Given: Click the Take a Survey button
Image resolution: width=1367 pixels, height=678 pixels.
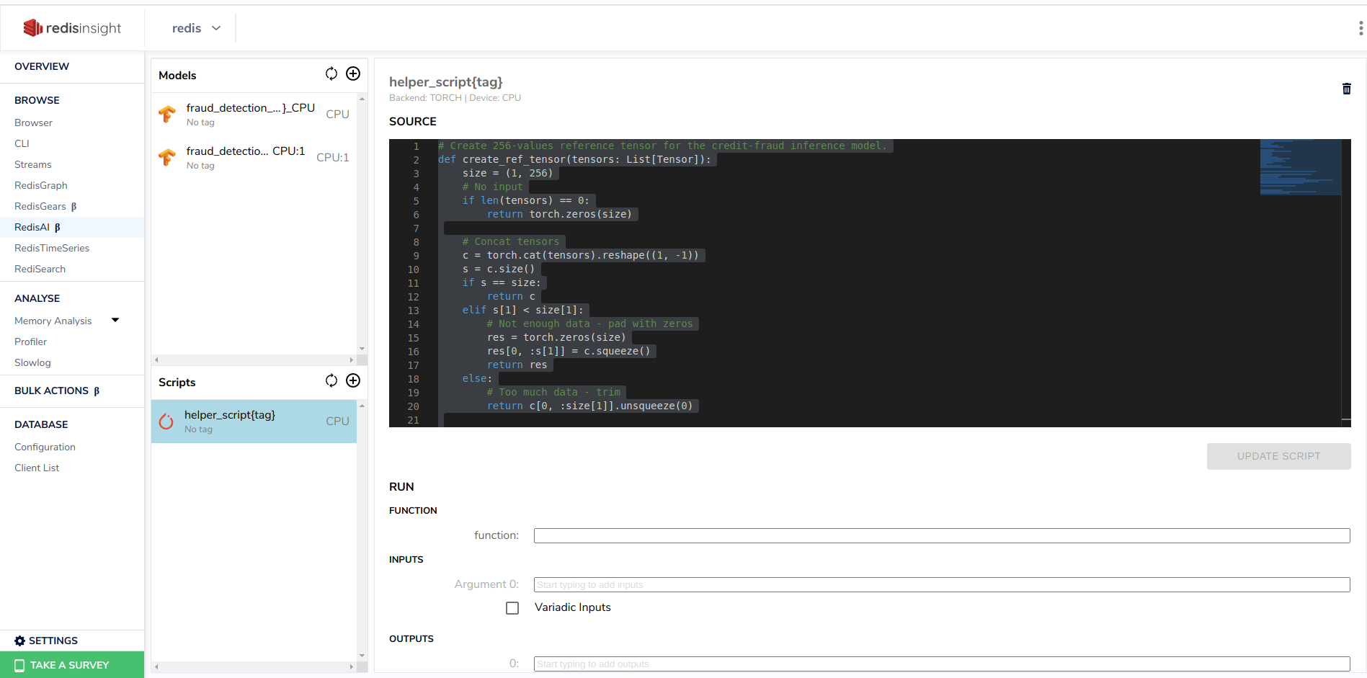Looking at the screenshot, I should [72, 665].
